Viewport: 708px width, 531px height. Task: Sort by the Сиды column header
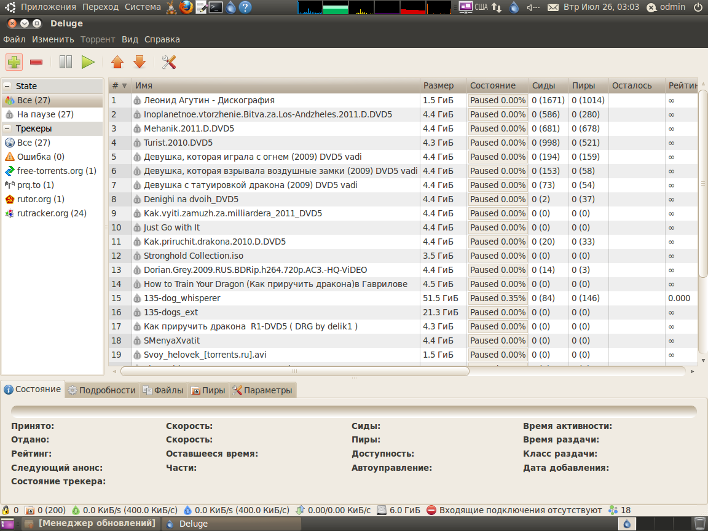tap(549, 85)
